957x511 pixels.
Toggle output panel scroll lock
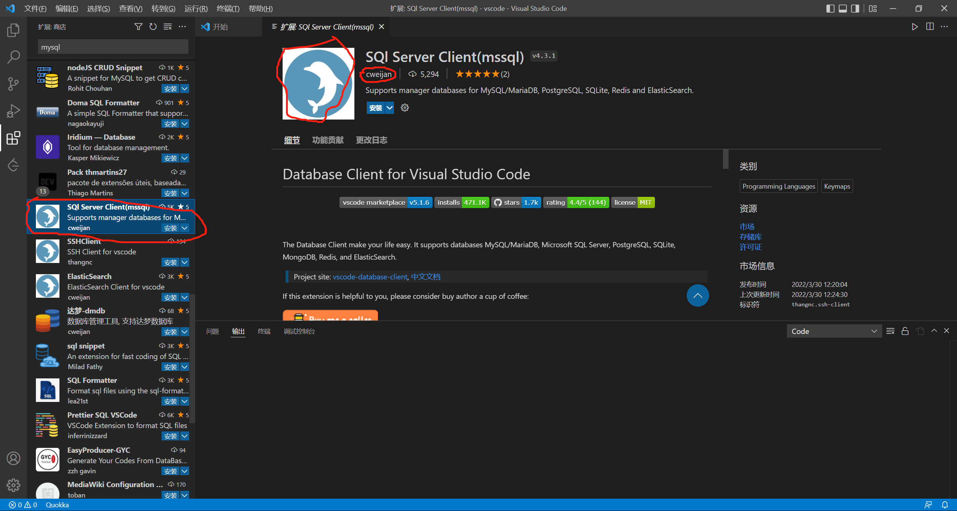pos(905,331)
